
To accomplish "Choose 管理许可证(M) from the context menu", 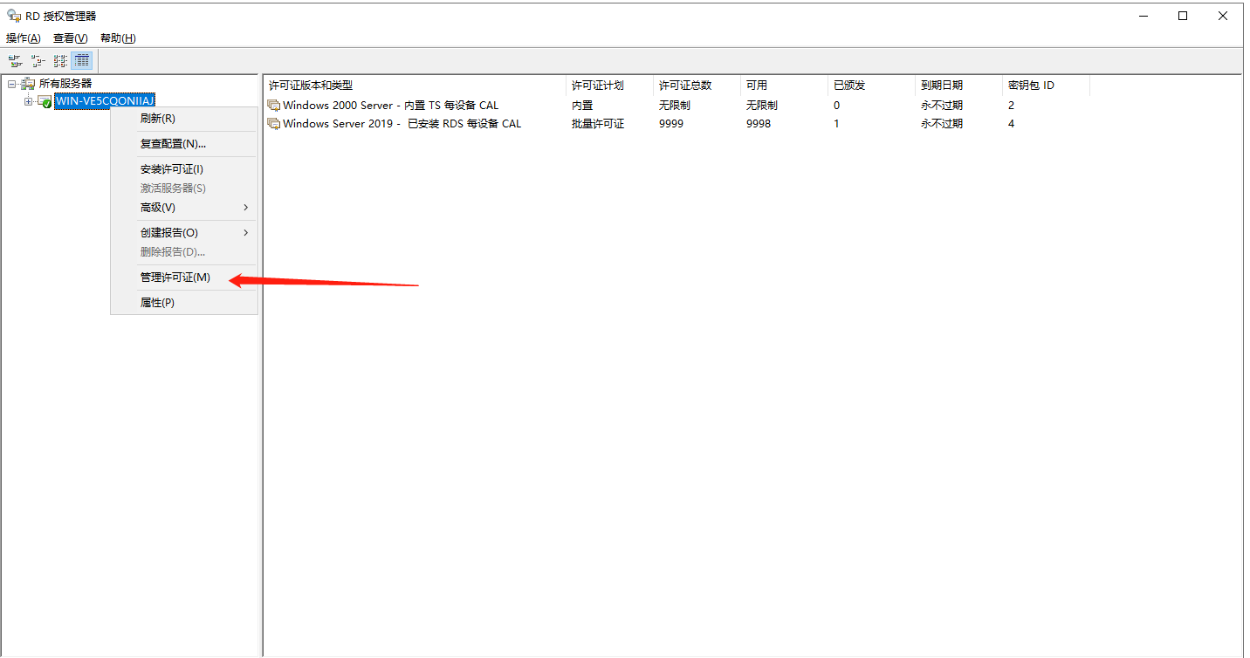I will point(184,278).
